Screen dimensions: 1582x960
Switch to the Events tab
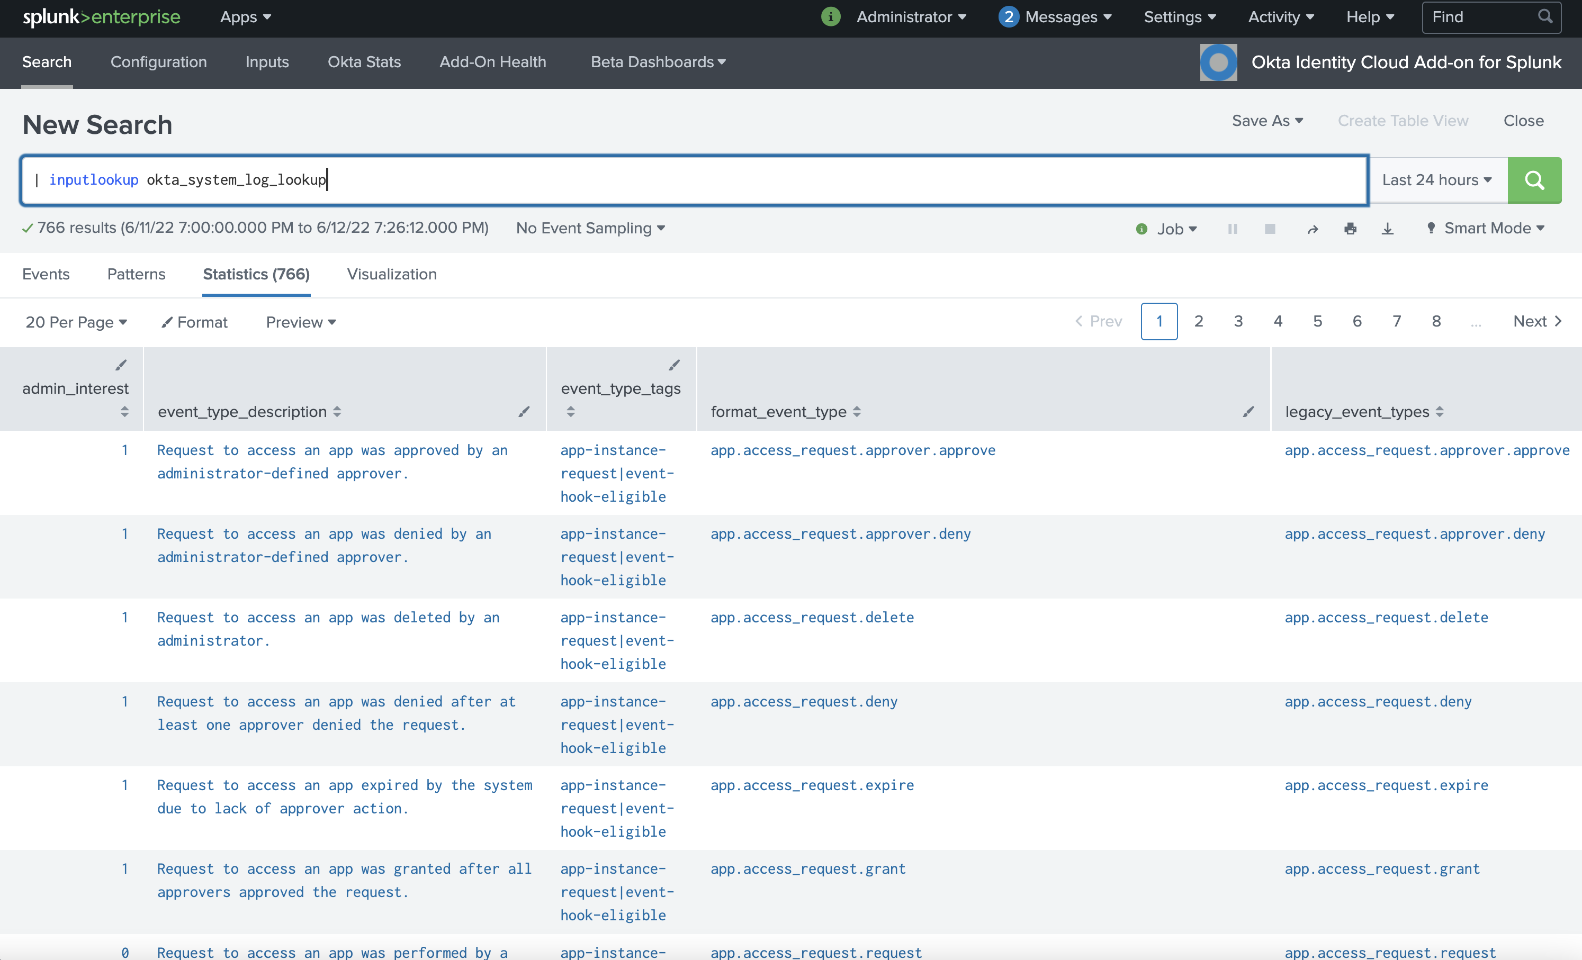[x=46, y=274]
